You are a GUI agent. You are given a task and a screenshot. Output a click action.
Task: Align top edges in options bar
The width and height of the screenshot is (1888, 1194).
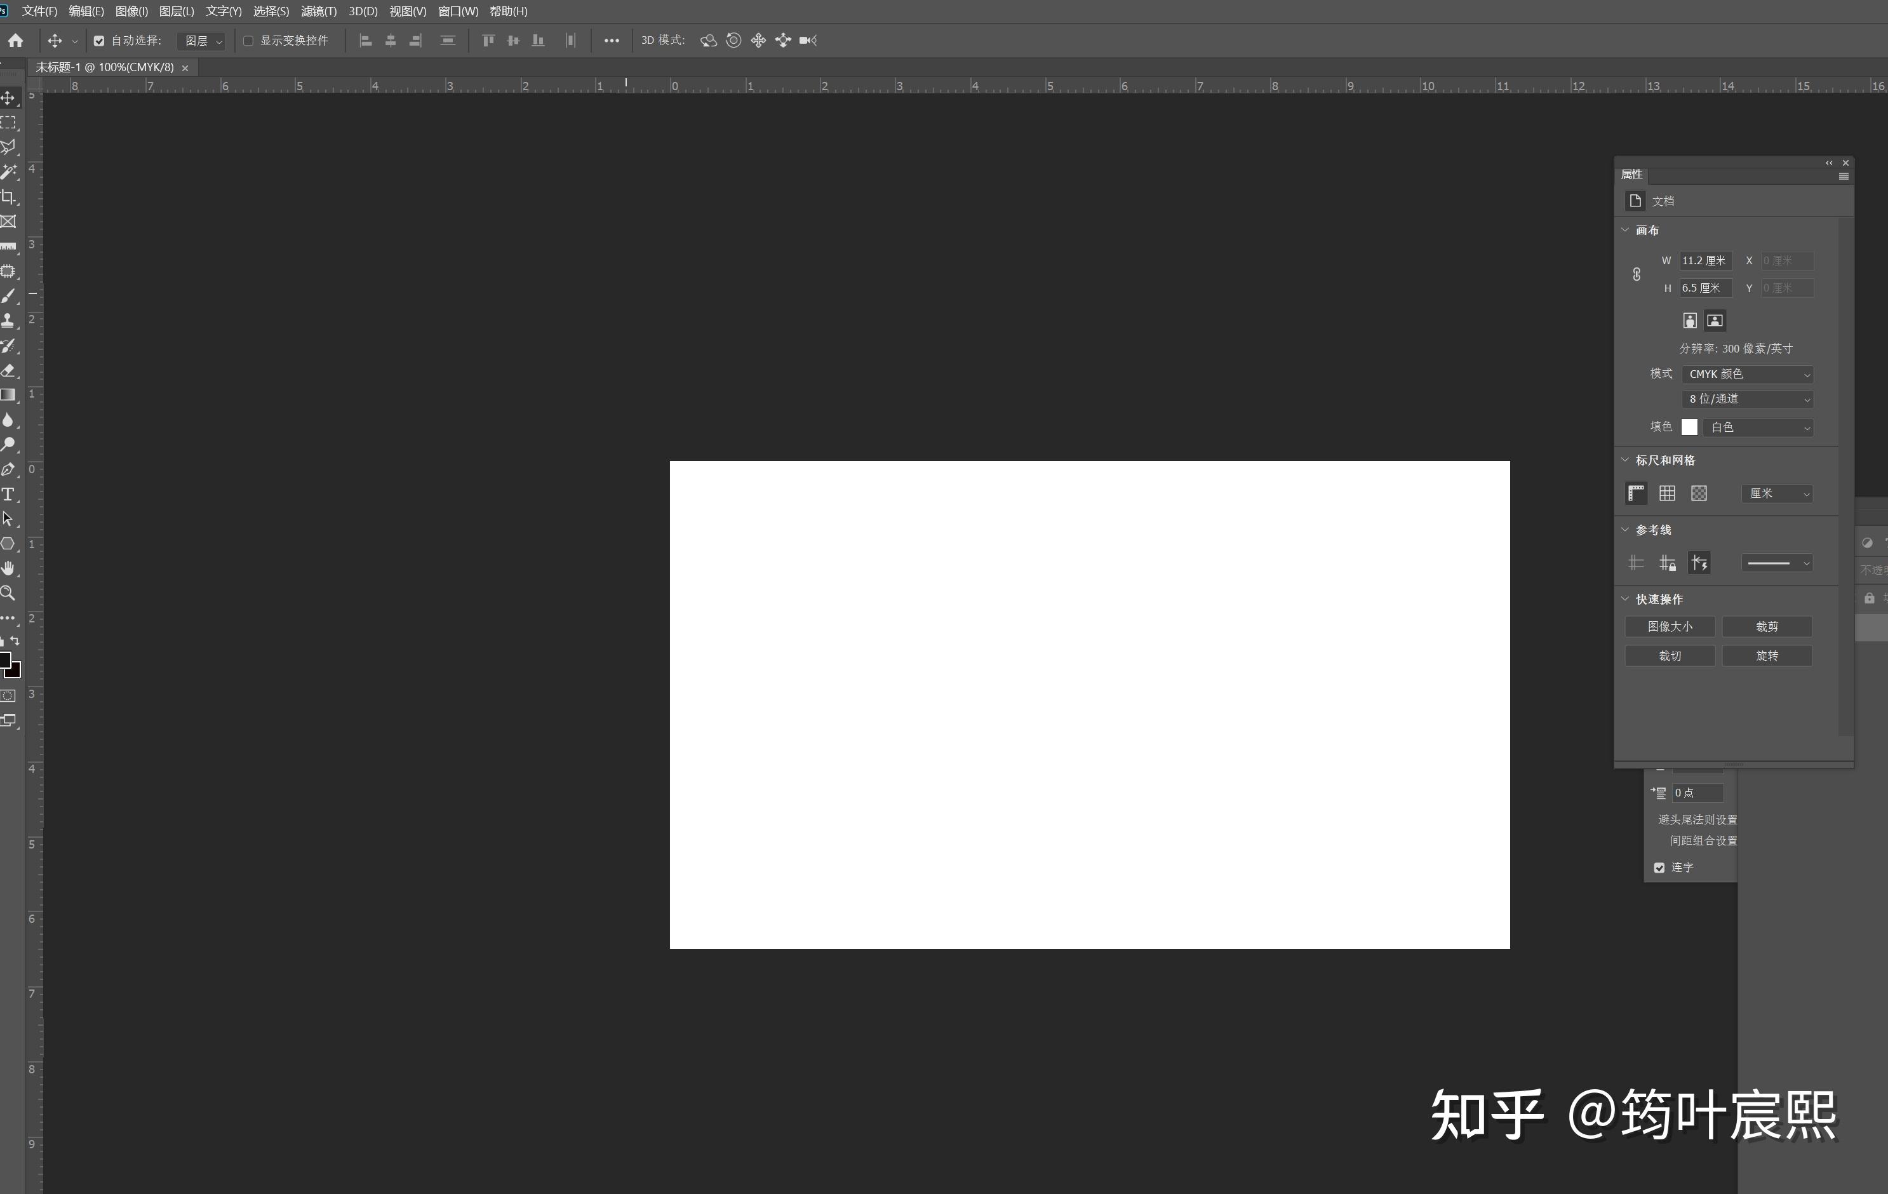tap(488, 40)
